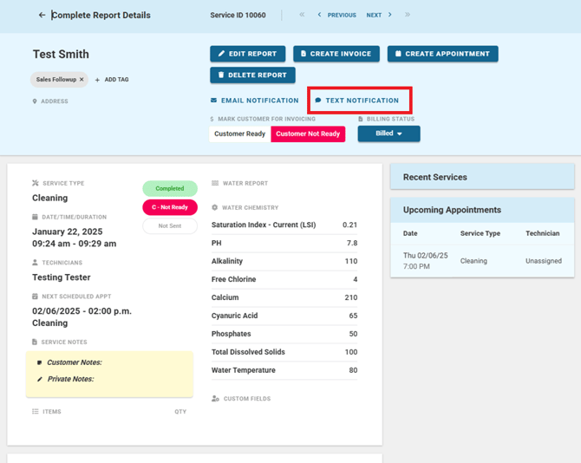Click the plus icon to add tag
This screenshot has width=581, height=463.
(97, 80)
